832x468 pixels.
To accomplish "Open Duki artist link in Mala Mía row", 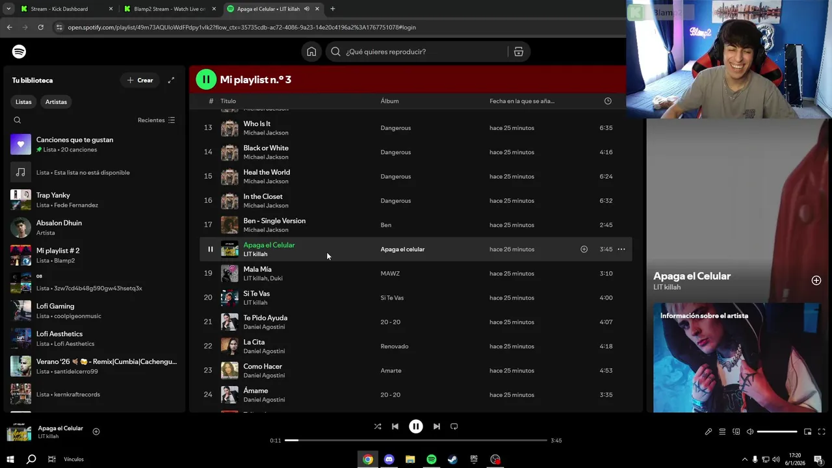I will click(x=276, y=278).
